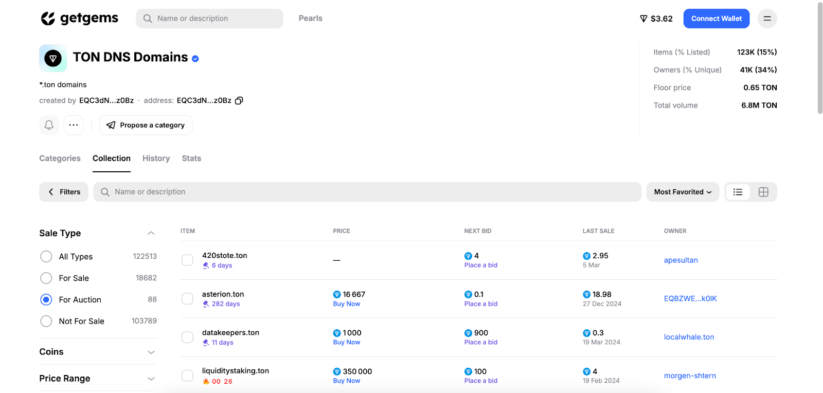
Task: Place a bid on liquiditystaking.ton
Action: point(481,381)
